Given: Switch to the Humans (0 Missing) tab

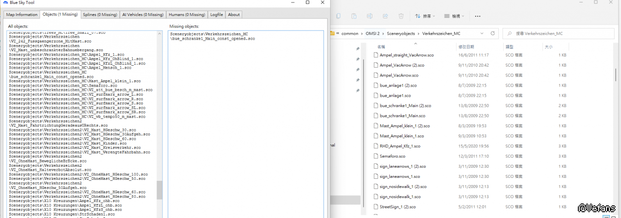Looking at the screenshot, I should [187, 15].
